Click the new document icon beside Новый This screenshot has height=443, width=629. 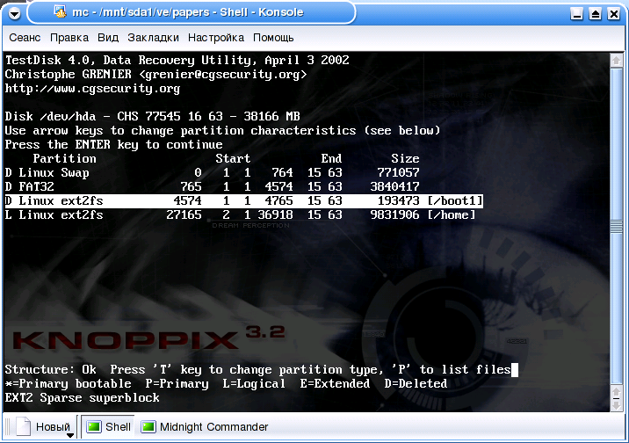tap(23, 426)
